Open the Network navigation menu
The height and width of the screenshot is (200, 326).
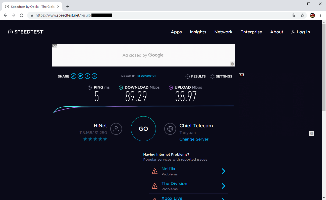(x=223, y=32)
